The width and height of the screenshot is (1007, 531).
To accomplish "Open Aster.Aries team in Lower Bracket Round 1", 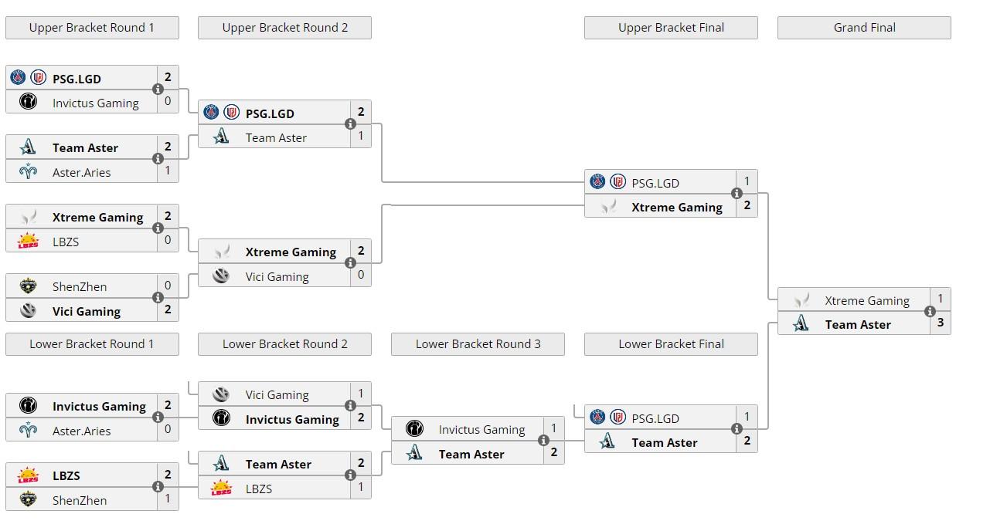I will [x=81, y=431].
